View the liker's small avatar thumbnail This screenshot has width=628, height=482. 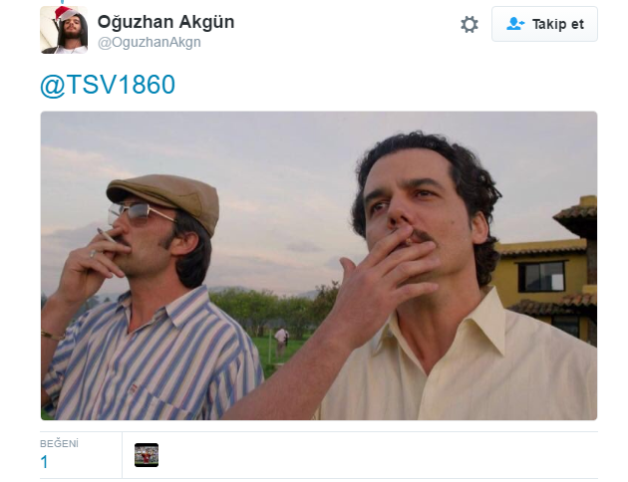(x=147, y=455)
